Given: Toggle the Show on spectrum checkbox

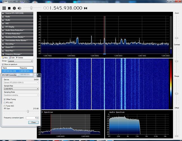Looking at the screenshot, I should coord(3,65).
